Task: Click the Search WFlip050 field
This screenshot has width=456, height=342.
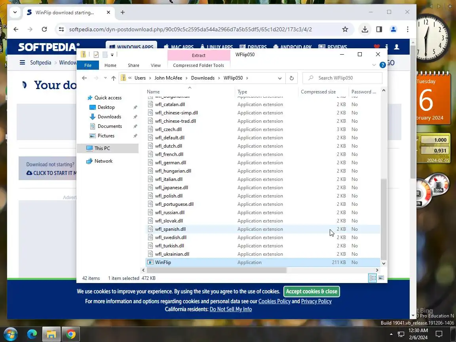Action: (342, 78)
